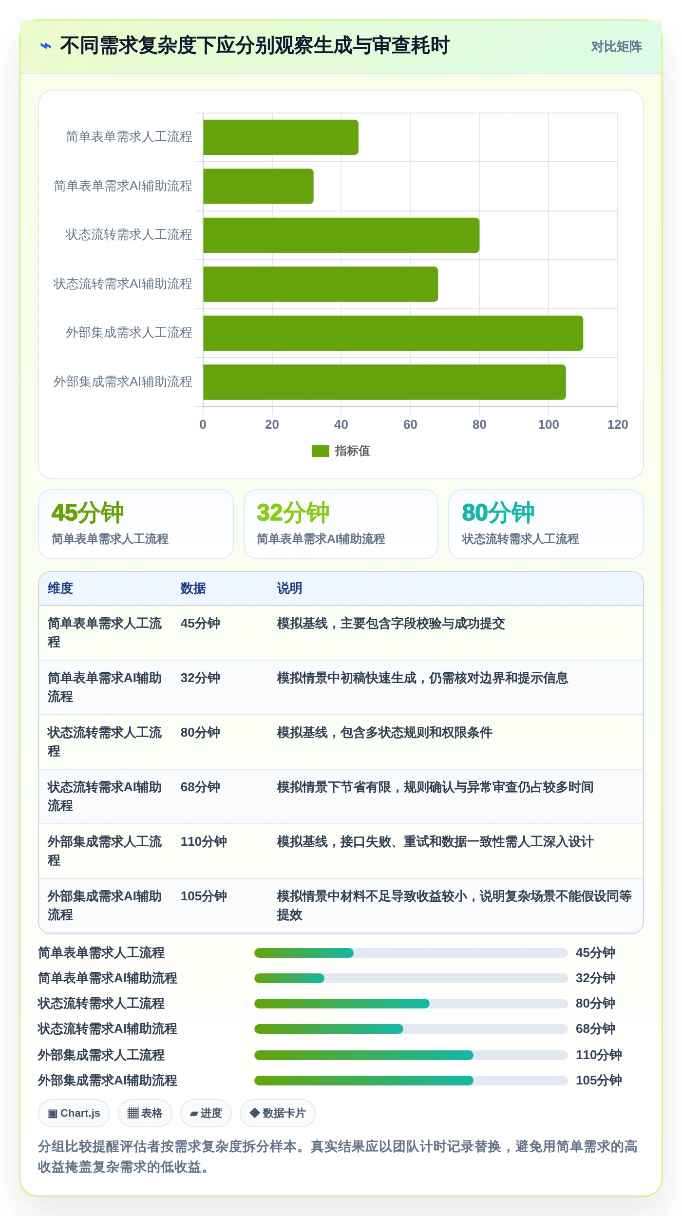Click the 外部集成需求AI辅助流程 chart bar
Image resolution: width=682 pixels, height=1216 pixels.
384,382
